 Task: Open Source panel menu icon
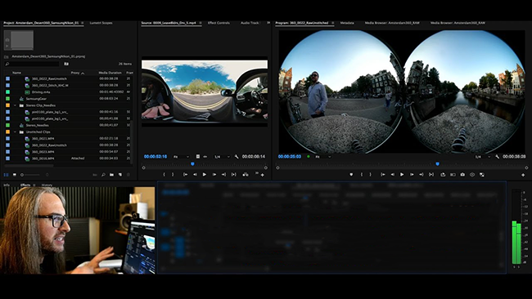click(201, 23)
